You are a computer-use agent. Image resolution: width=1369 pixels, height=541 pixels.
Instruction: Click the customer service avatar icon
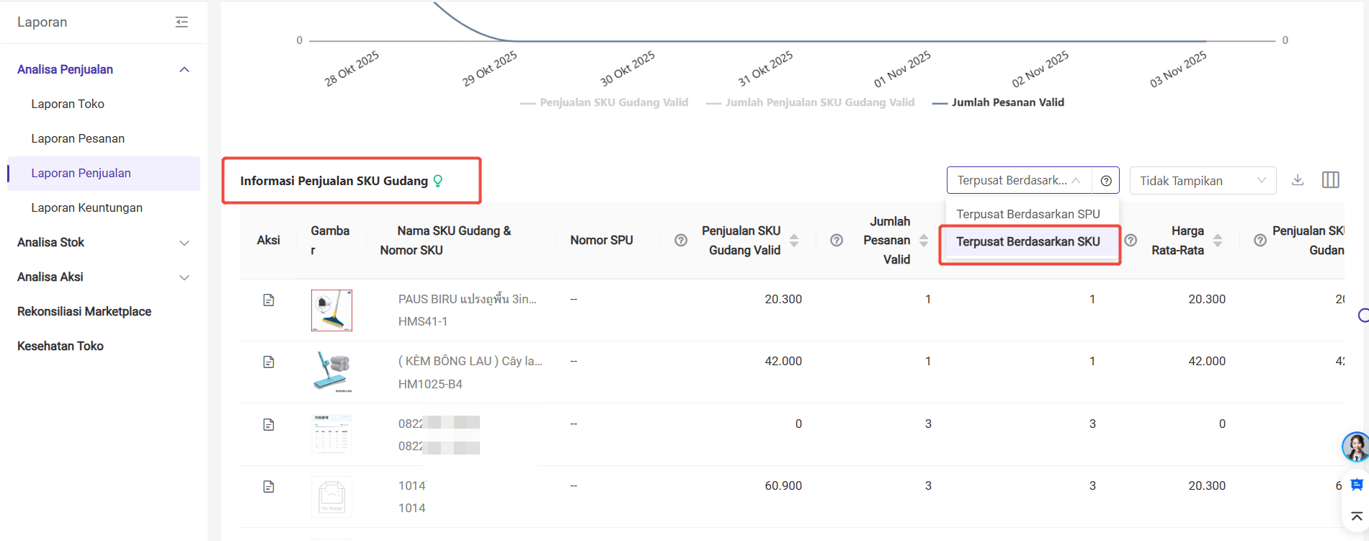[1355, 447]
